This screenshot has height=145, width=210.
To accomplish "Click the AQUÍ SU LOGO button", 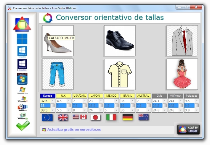I will point(188,129).
